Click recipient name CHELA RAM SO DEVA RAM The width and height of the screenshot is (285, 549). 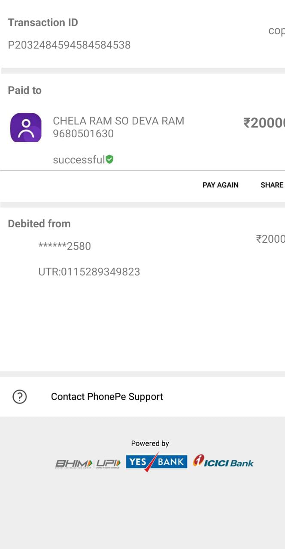(x=118, y=121)
